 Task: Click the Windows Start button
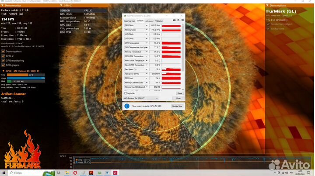pyautogui.click(x=3, y=173)
